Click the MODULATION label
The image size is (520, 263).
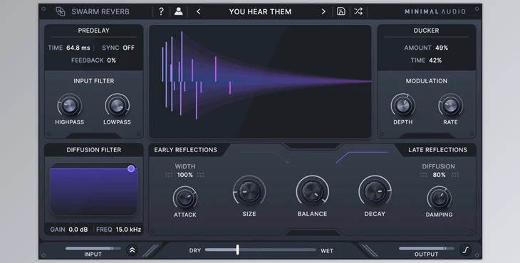[x=427, y=81]
